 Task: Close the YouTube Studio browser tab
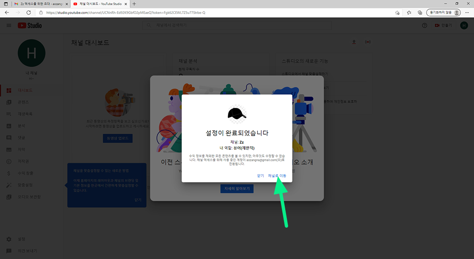(x=126, y=4)
